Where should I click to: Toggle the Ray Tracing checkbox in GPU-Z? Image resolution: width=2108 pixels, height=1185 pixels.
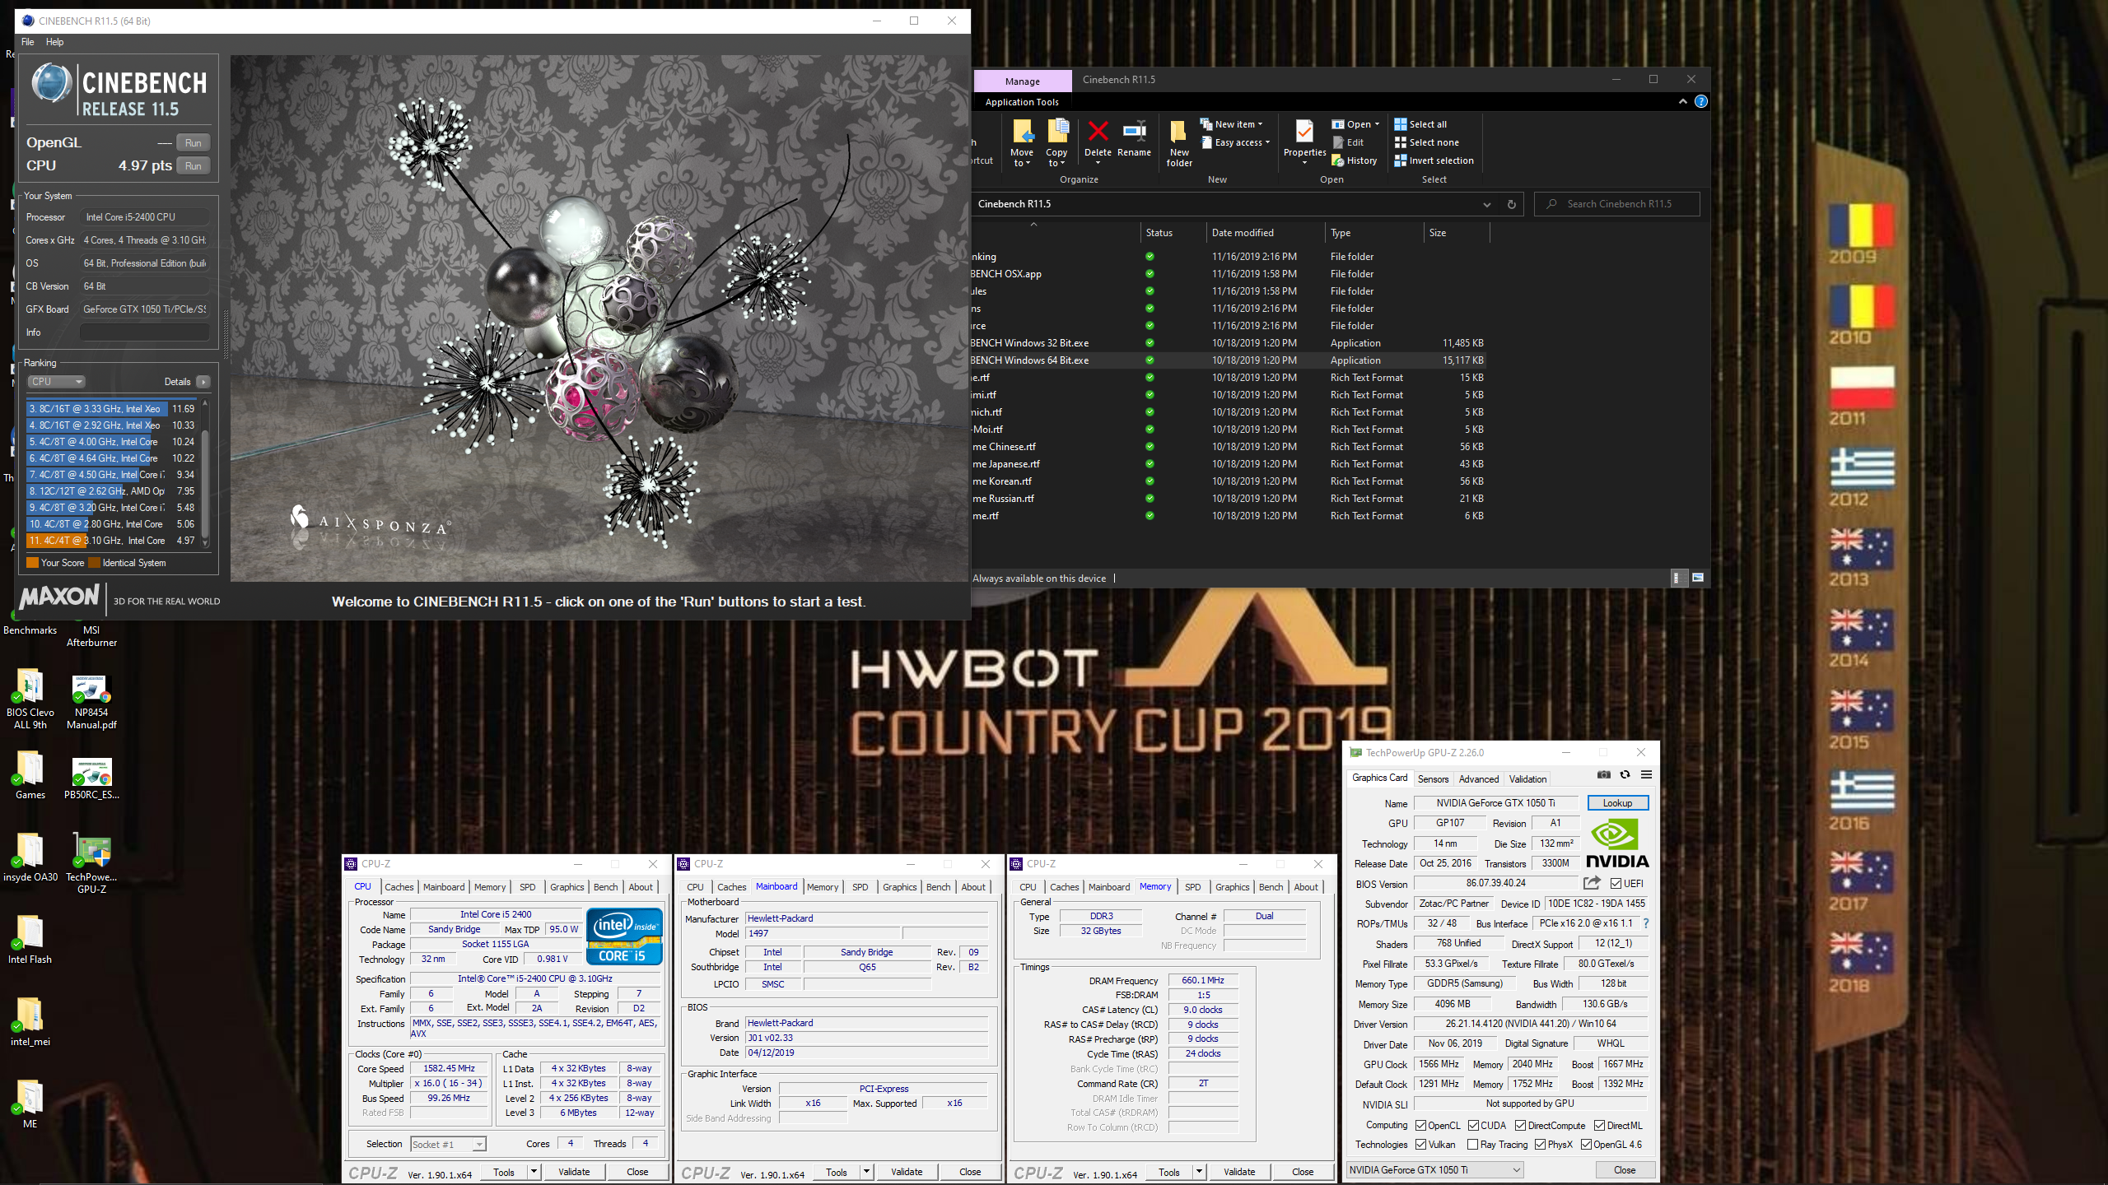(1473, 1145)
